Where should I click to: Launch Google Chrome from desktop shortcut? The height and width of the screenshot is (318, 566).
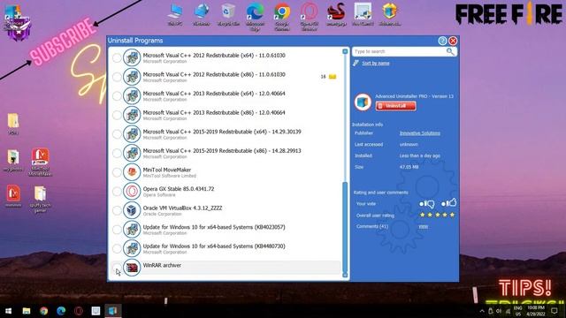coord(282,17)
